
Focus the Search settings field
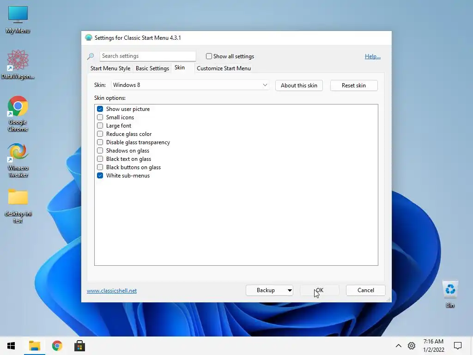pos(147,56)
